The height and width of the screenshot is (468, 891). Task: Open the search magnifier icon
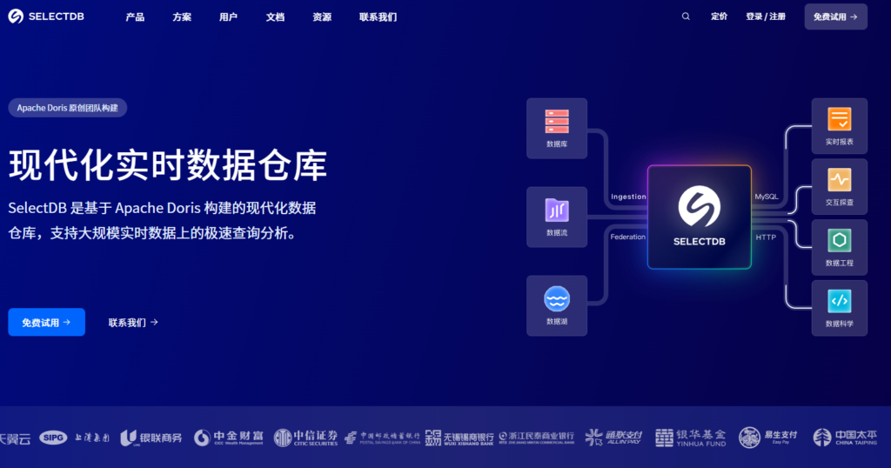tap(686, 17)
